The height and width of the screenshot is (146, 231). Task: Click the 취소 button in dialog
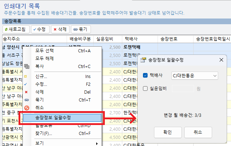198,132
